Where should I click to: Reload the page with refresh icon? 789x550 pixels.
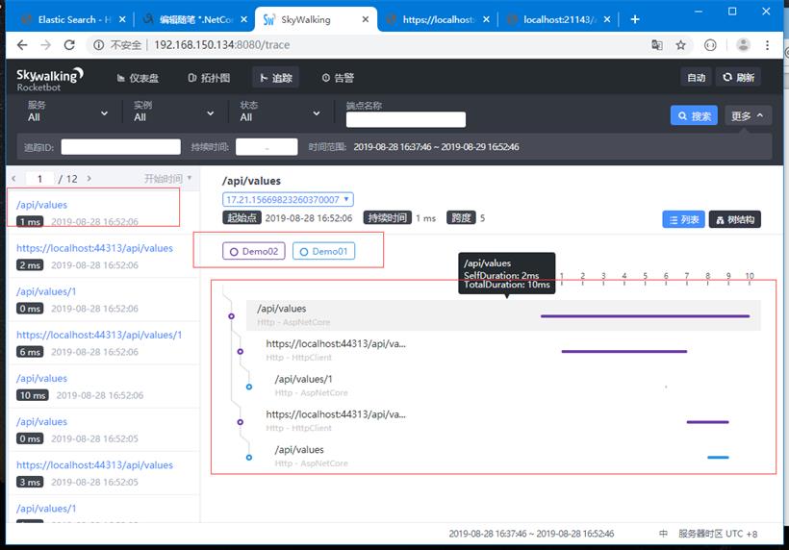(x=69, y=45)
